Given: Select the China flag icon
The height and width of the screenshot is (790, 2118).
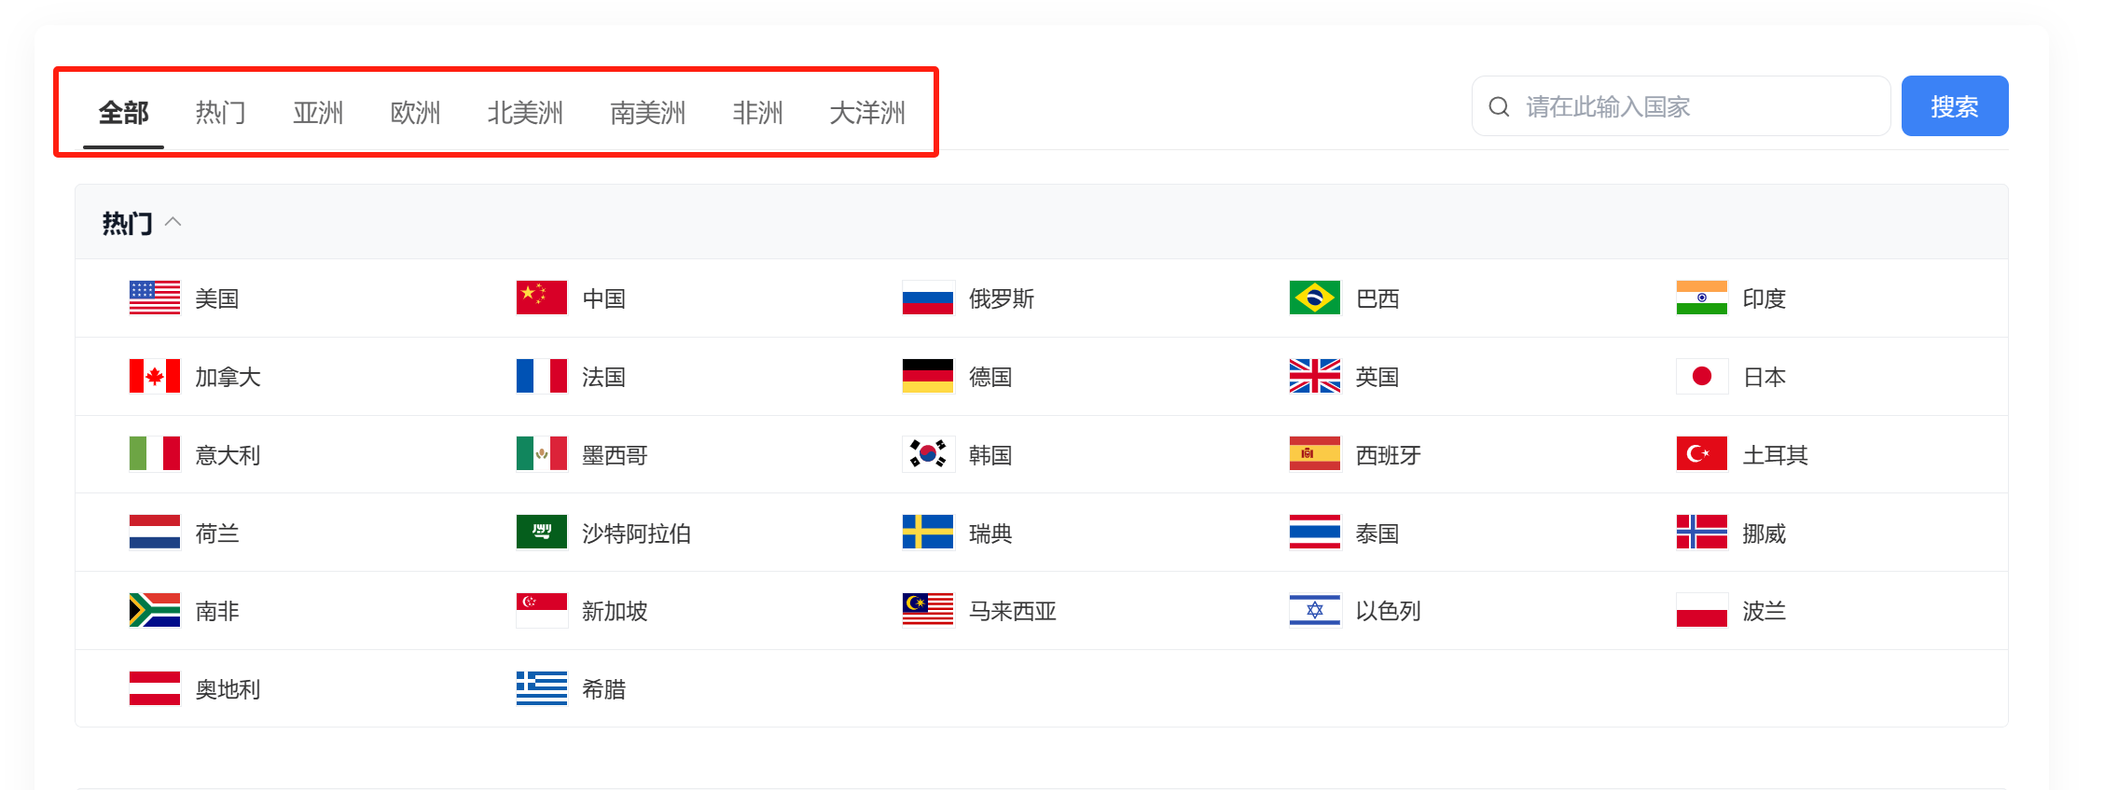Looking at the screenshot, I should (542, 298).
